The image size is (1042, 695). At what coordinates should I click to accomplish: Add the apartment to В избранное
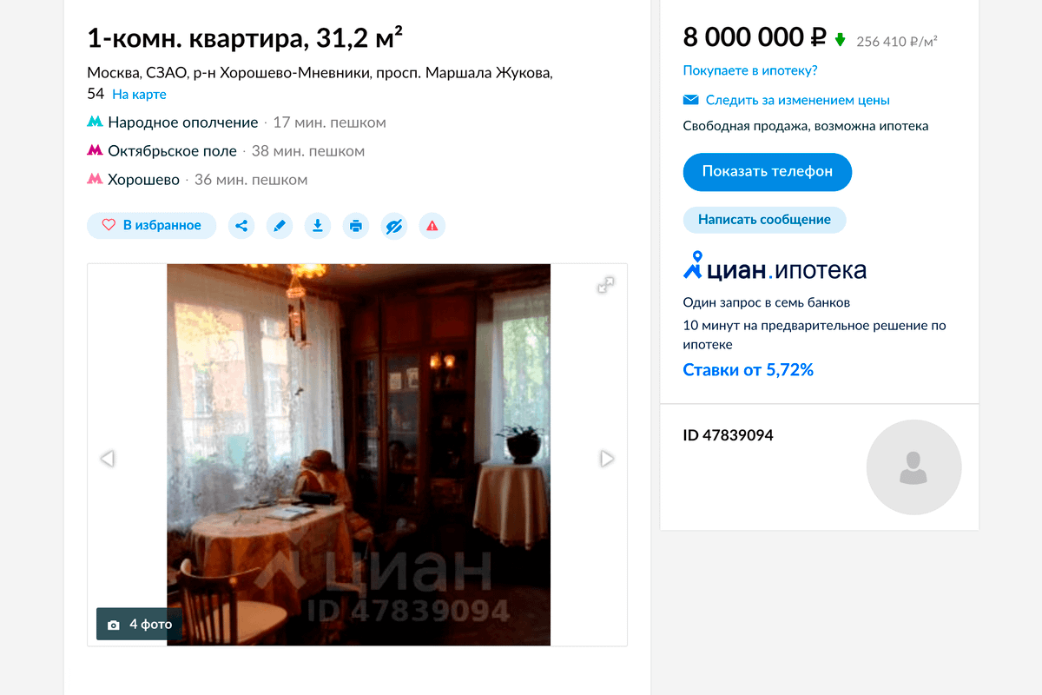tap(151, 225)
